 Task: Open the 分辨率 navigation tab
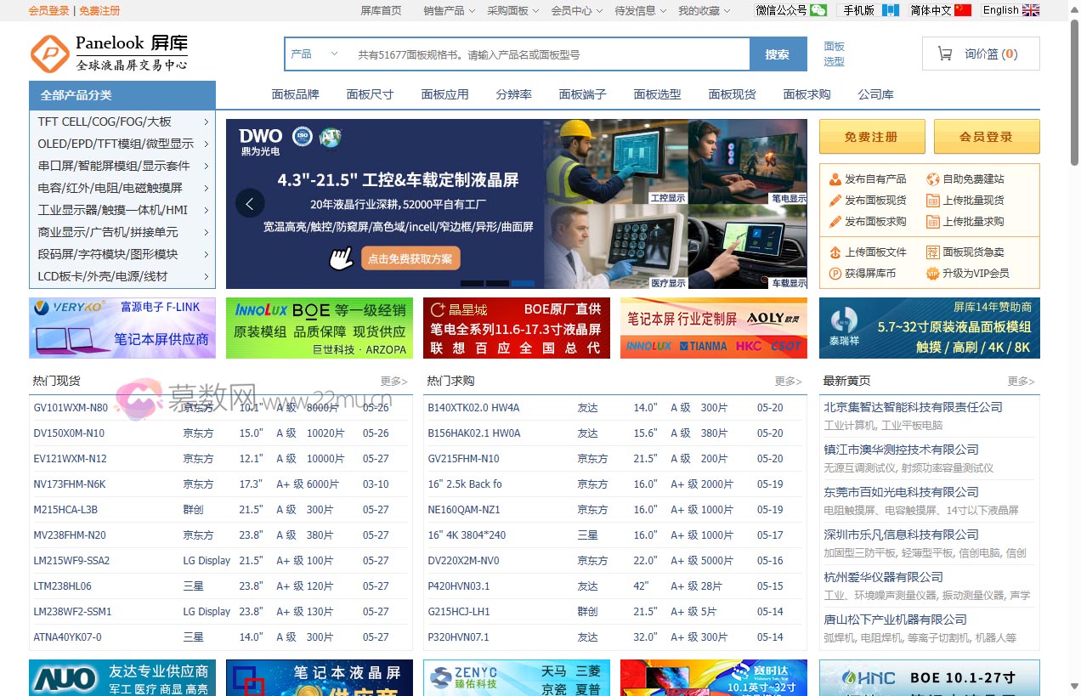click(513, 94)
